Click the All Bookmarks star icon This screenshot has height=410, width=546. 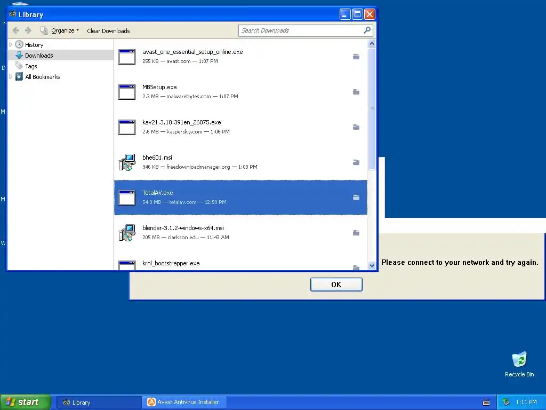(x=19, y=77)
